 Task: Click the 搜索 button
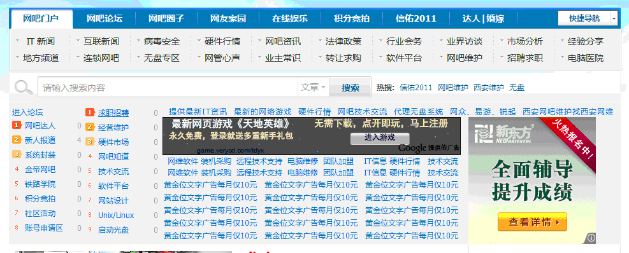[351, 88]
